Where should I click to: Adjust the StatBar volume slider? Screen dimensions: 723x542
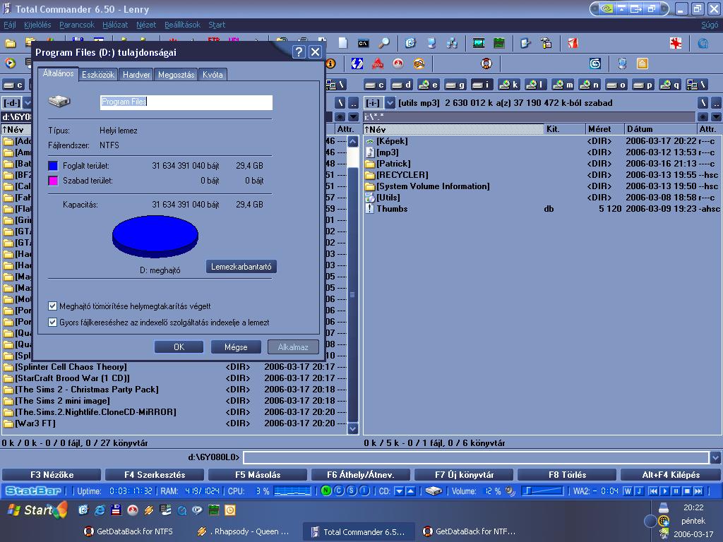pyautogui.click(x=542, y=491)
